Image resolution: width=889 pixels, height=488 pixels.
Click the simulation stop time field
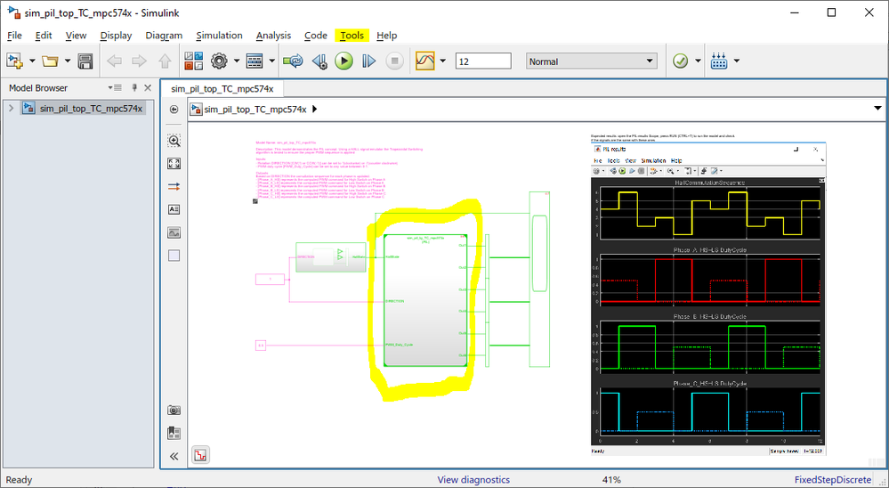pos(482,61)
